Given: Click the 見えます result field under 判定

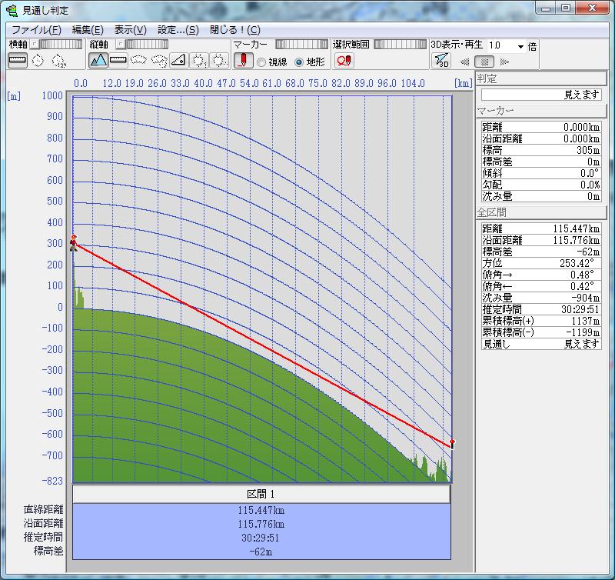Looking at the screenshot, I should tap(541, 95).
